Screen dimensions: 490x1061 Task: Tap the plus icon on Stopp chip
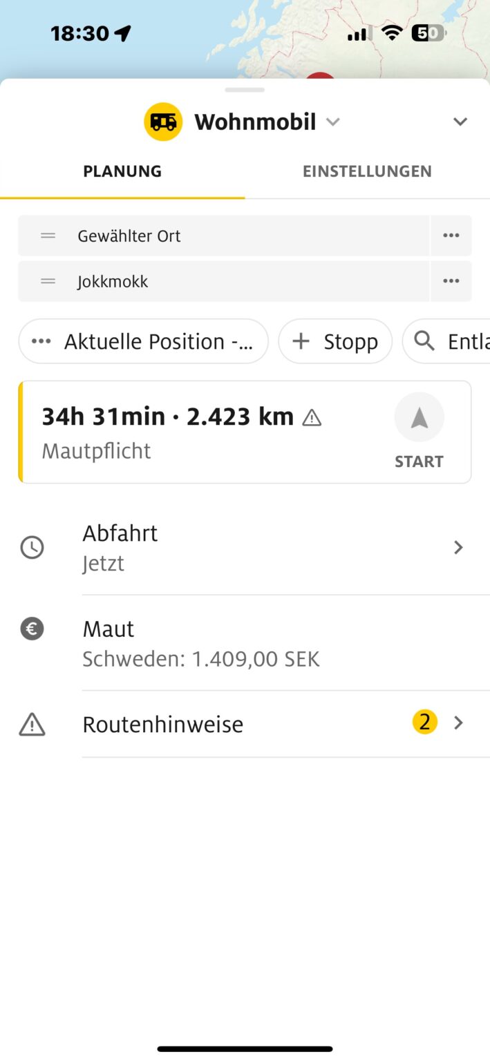click(x=301, y=341)
